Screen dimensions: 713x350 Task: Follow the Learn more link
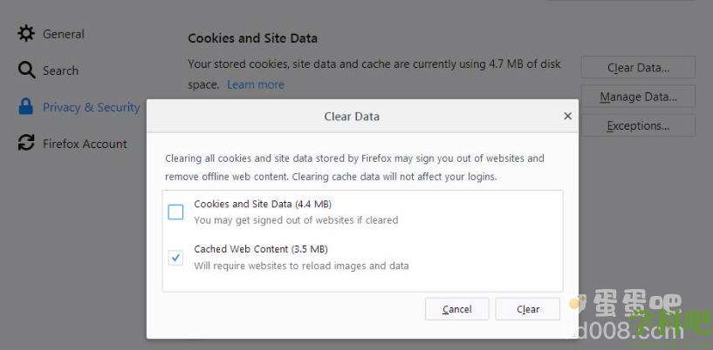[x=256, y=84]
